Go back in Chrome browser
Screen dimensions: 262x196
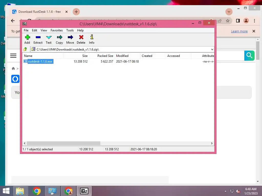click(13, 21)
